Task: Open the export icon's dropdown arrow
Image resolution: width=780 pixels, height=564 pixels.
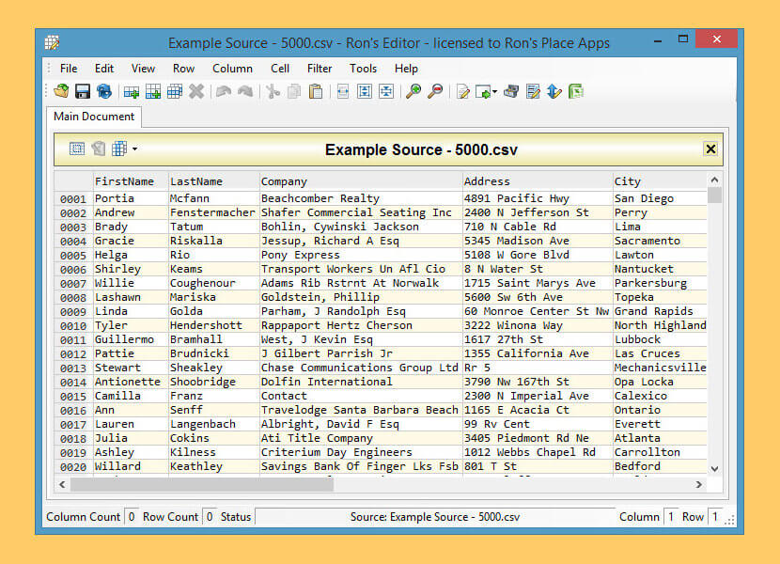Action: [494, 91]
